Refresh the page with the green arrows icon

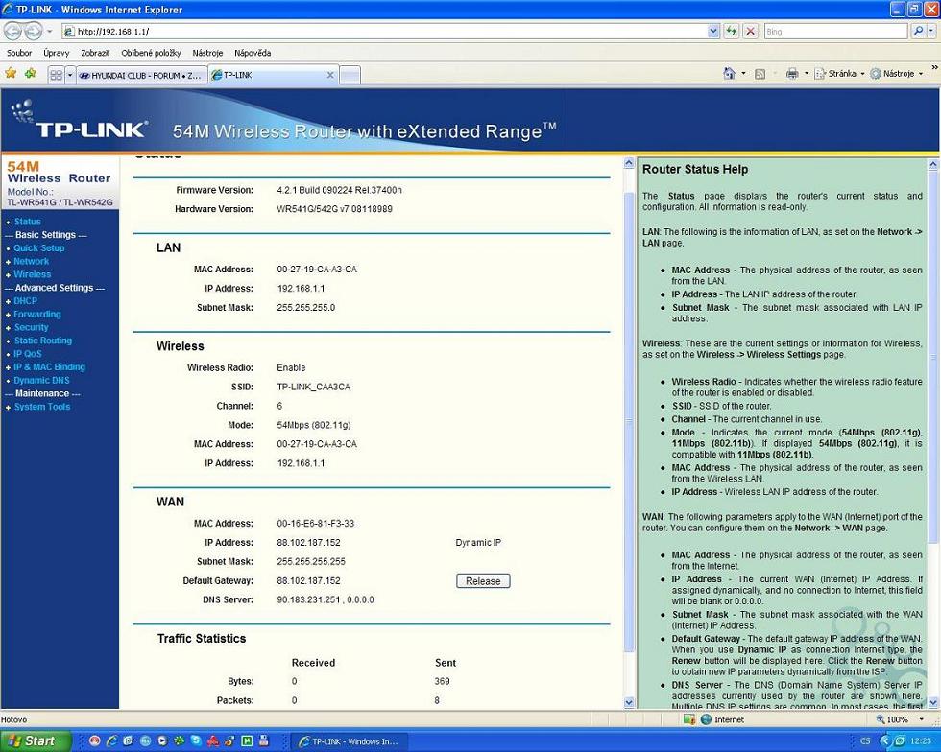point(731,32)
